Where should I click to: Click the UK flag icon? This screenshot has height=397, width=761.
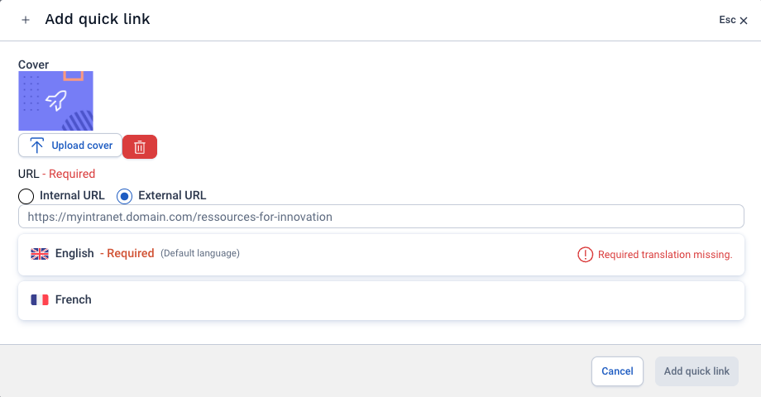(x=40, y=254)
